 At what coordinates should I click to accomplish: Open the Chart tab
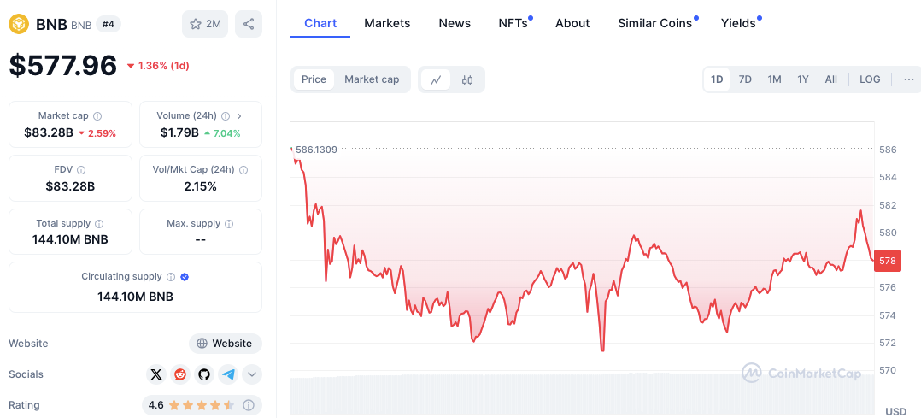click(320, 23)
